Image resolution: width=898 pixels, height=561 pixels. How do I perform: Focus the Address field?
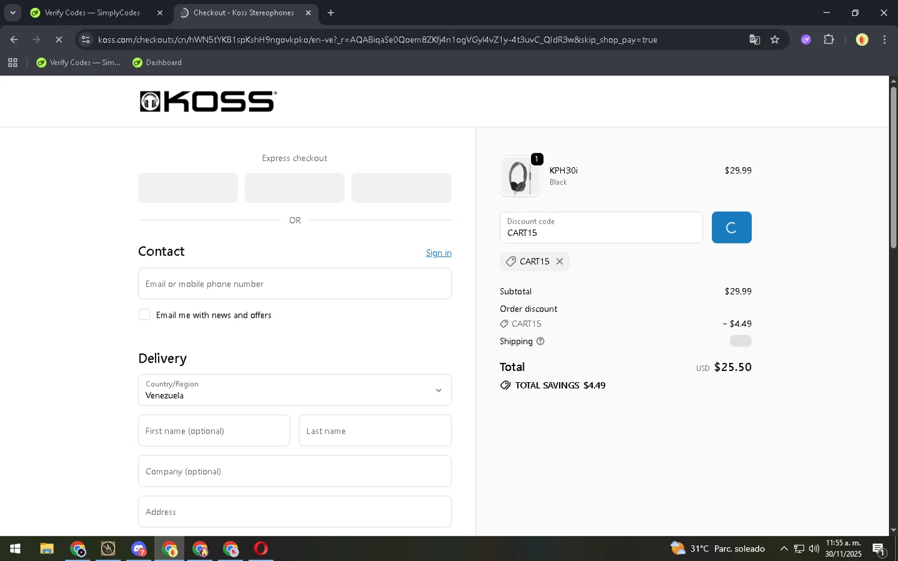[295, 512]
